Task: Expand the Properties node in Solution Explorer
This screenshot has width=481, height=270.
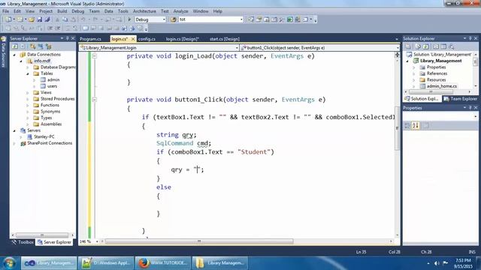Action: point(414,67)
